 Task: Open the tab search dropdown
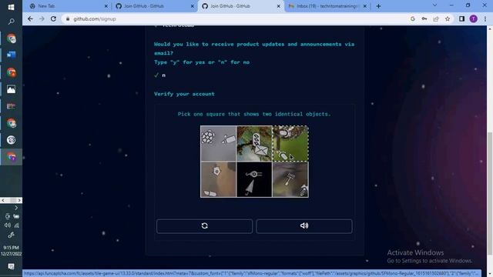(434, 5)
